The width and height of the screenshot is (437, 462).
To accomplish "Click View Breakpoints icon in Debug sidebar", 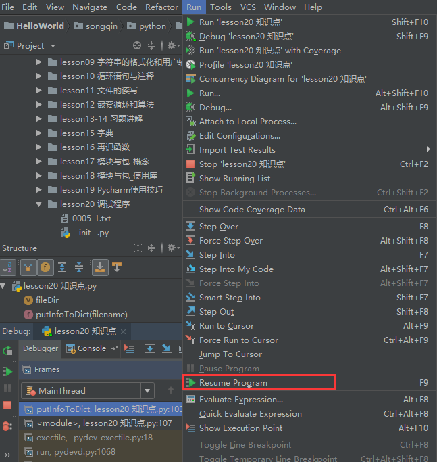I will coord(7,426).
